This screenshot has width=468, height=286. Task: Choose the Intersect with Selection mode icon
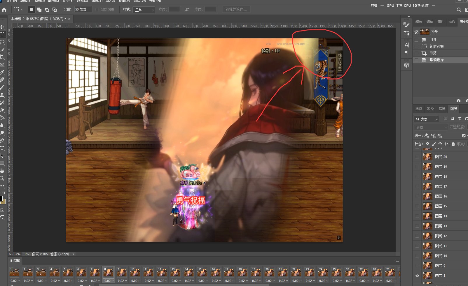coord(55,10)
